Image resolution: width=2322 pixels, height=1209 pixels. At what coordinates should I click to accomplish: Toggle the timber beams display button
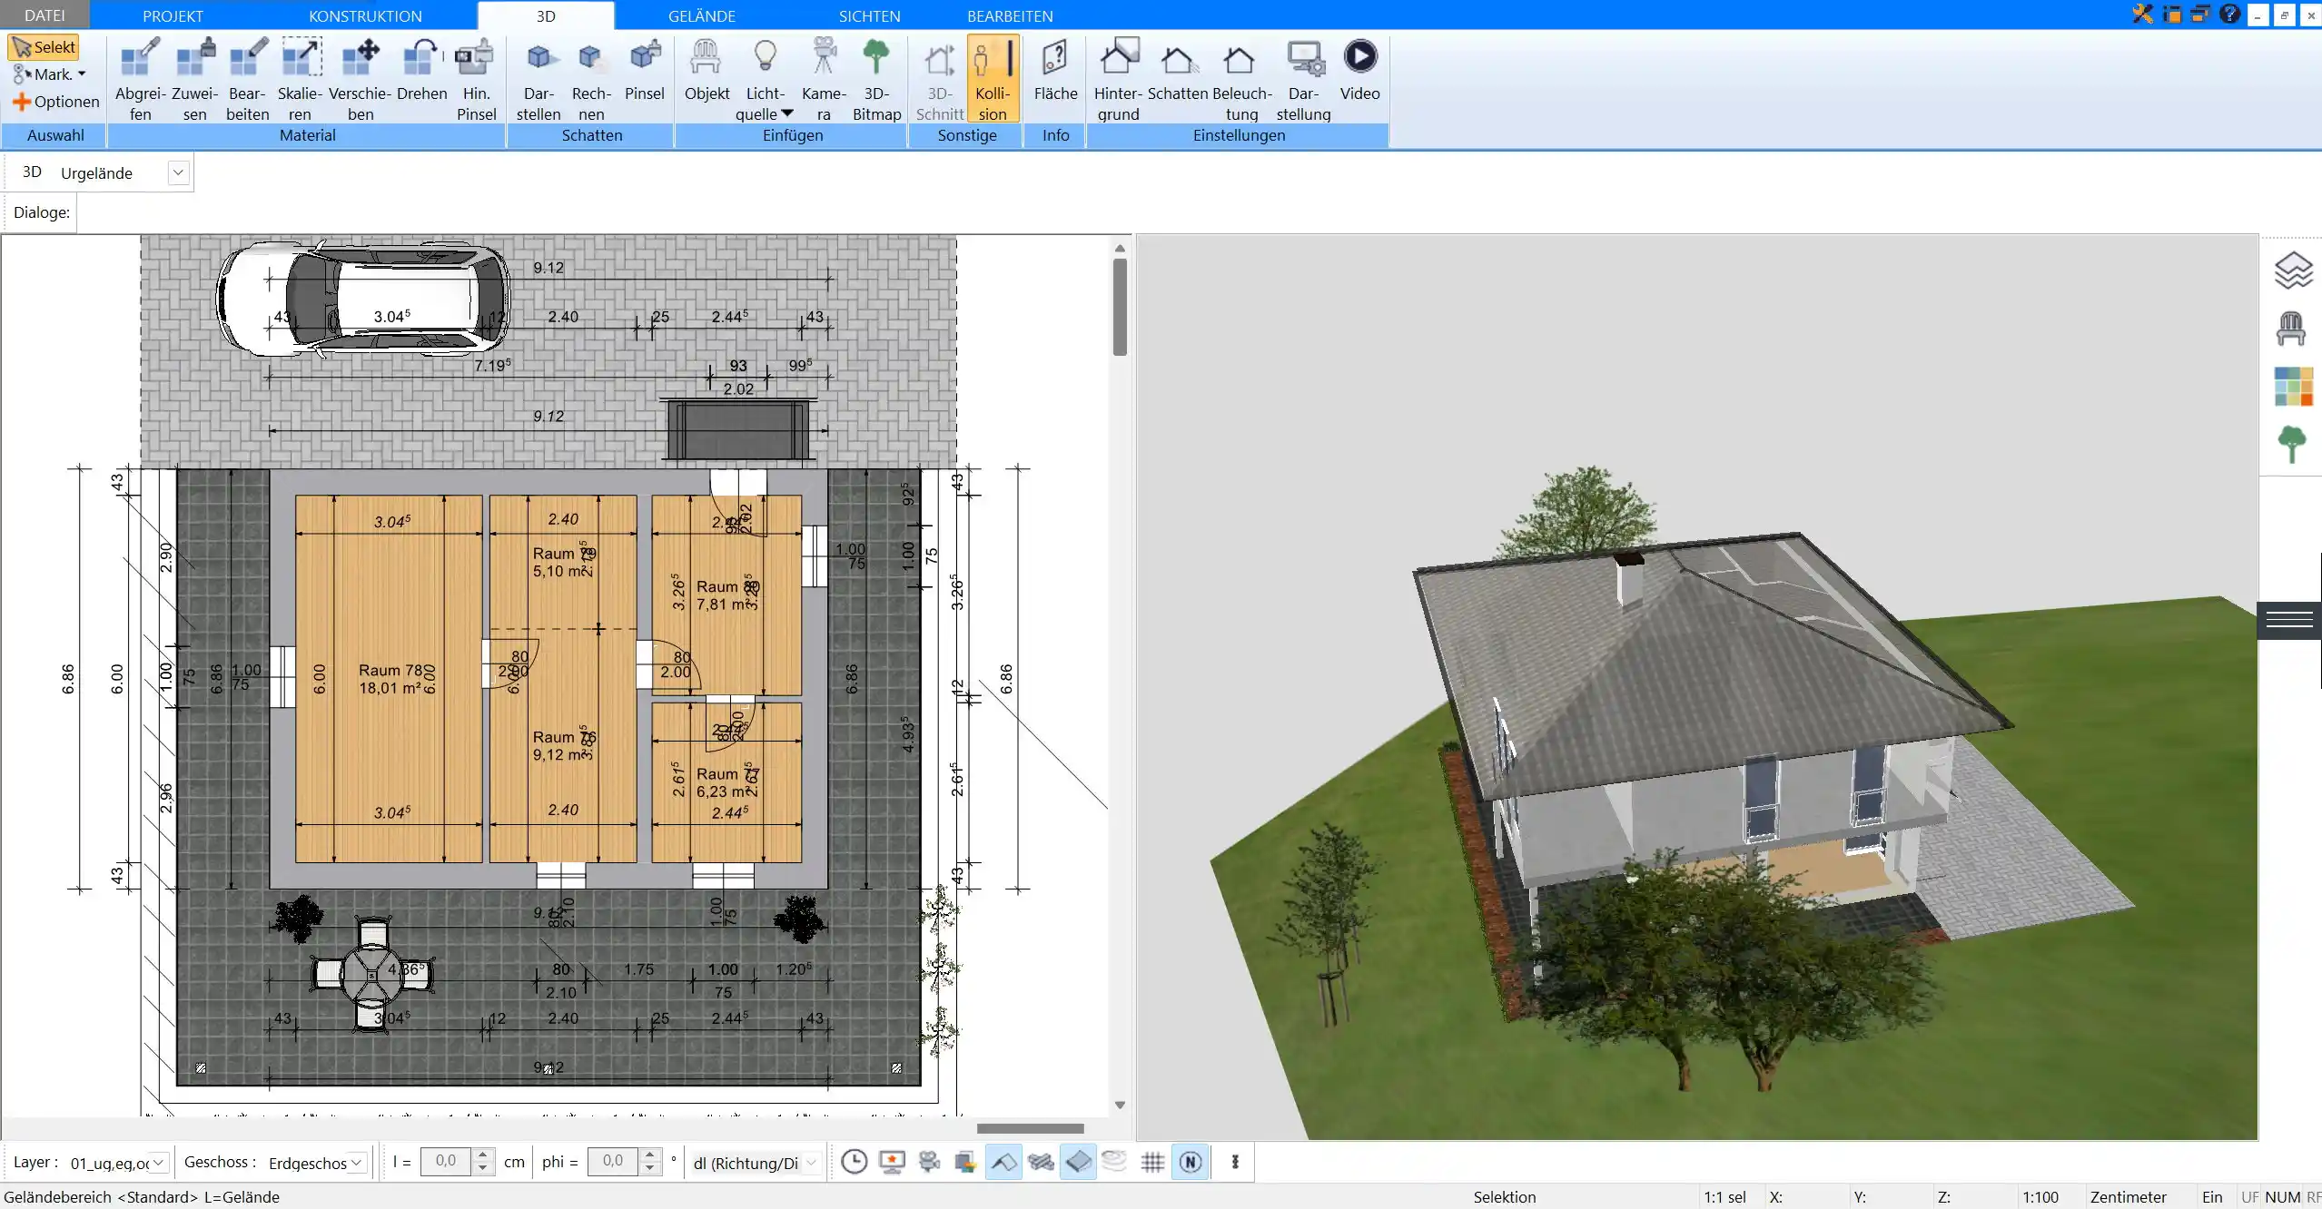click(1041, 1162)
